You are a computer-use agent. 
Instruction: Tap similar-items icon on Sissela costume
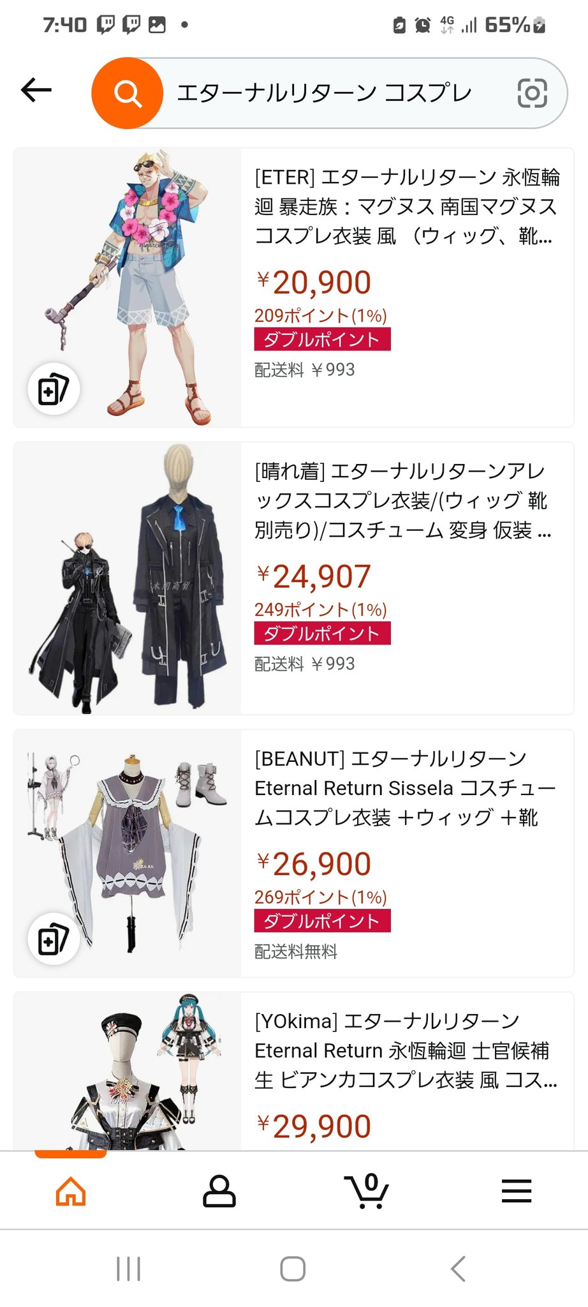pyautogui.click(x=54, y=939)
